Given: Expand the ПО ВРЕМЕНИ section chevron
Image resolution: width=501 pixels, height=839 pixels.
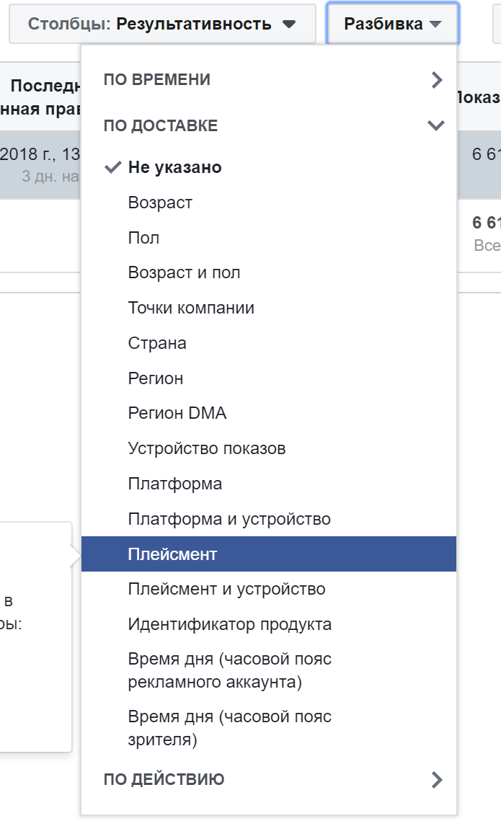Looking at the screenshot, I should tap(436, 79).
